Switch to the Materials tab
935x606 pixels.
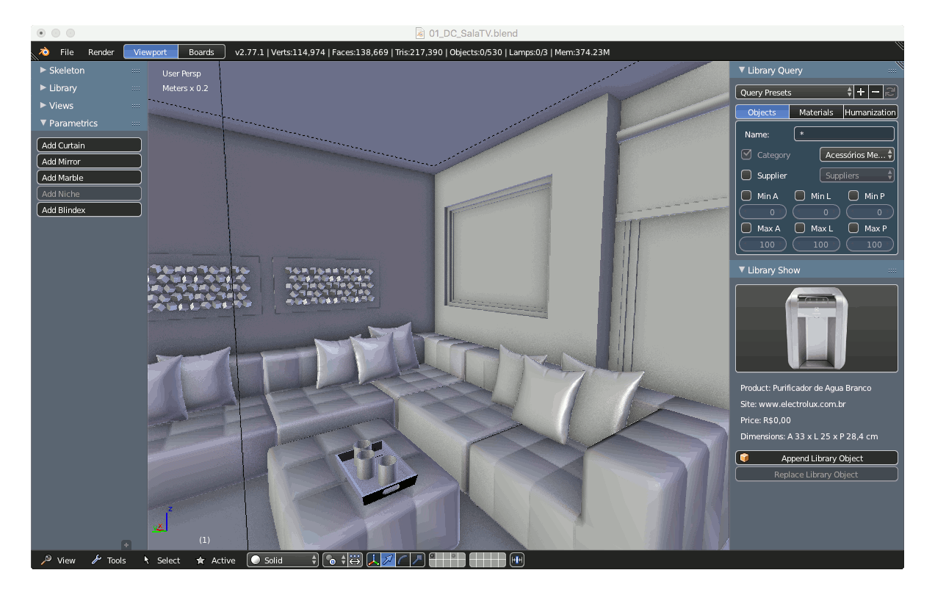(x=816, y=112)
